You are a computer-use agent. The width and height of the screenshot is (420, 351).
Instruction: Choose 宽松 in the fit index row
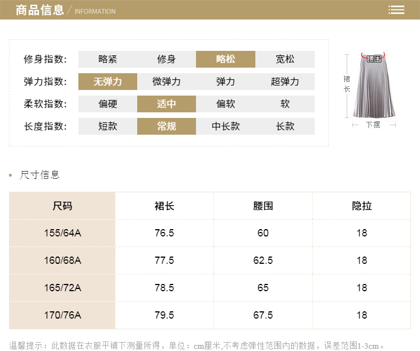284,59
